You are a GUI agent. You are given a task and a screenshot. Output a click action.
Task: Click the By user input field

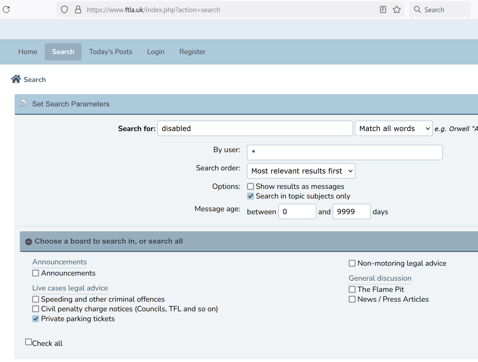pyautogui.click(x=344, y=153)
